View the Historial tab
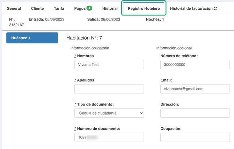Image resolution: width=234 pixels, height=149 pixels. click(110, 8)
